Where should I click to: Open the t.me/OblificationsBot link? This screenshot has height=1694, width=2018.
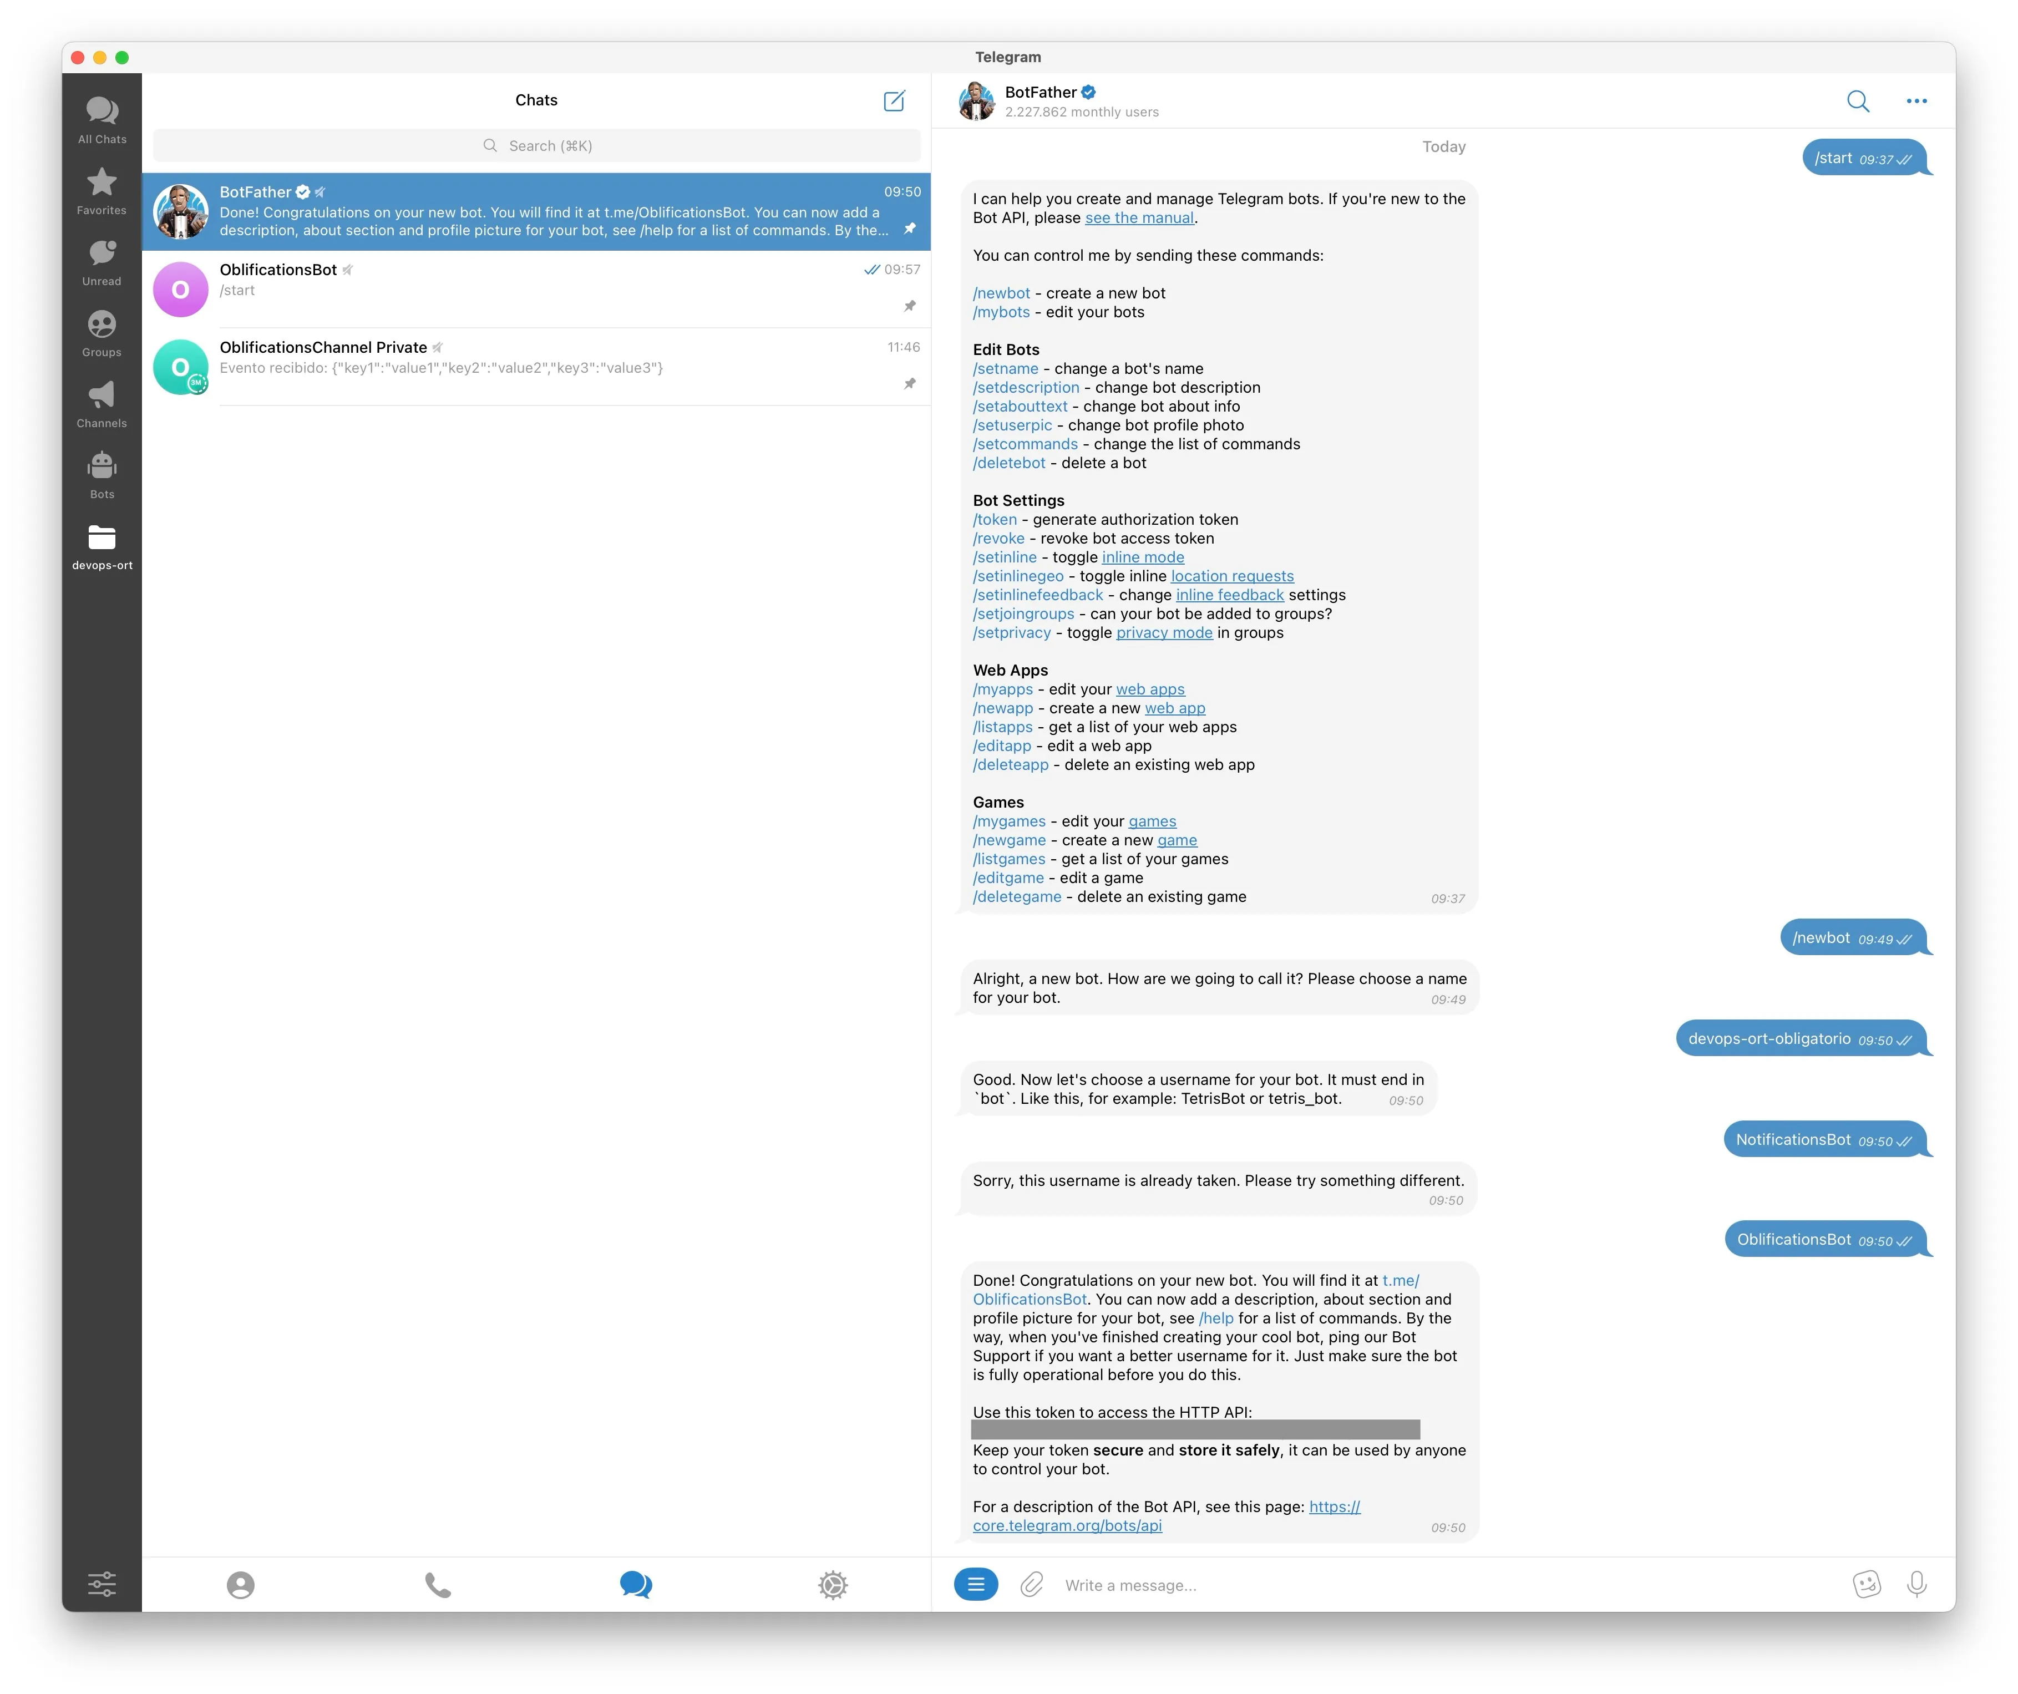(x=1195, y=1290)
